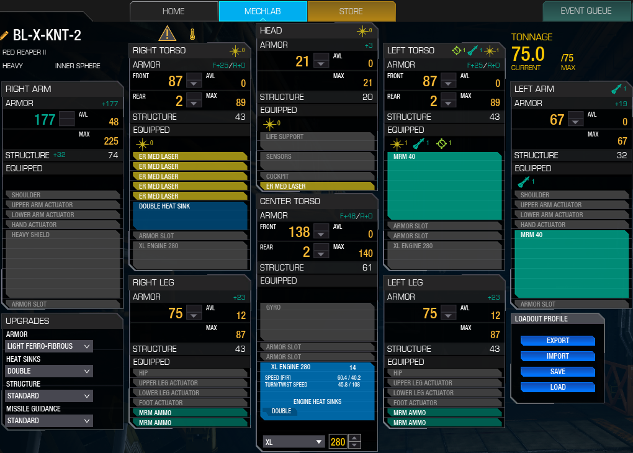Open Missile Guidance Standard dropdown

[x=49, y=421]
